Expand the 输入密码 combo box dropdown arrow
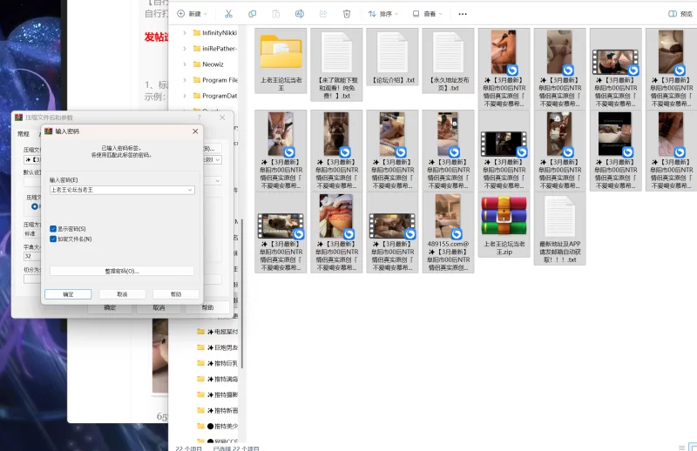This screenshot has height=451, width=697. click(190, 189)
